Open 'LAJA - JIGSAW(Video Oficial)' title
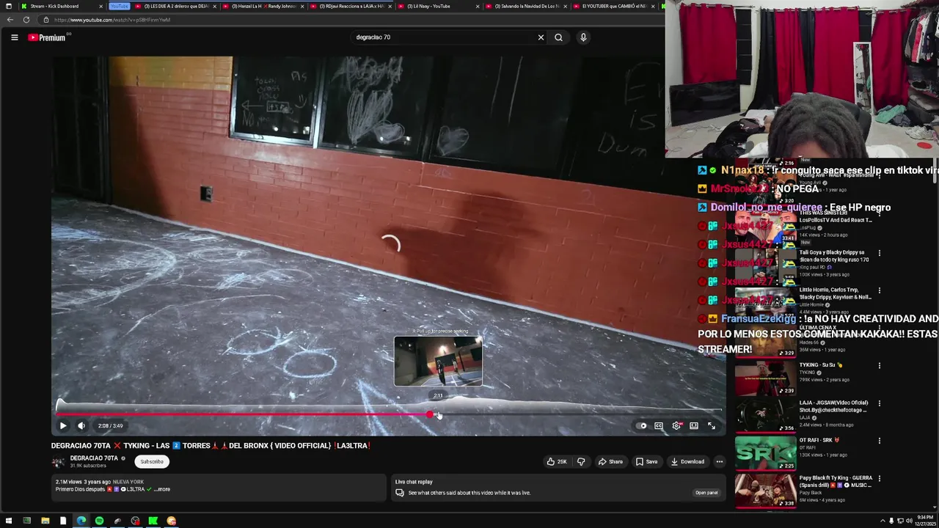 [833, 406]
